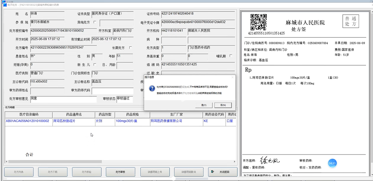373x181 pixels.
Task: Click the door icon on 关闭返回 button
Action: [x=213, y=172]
